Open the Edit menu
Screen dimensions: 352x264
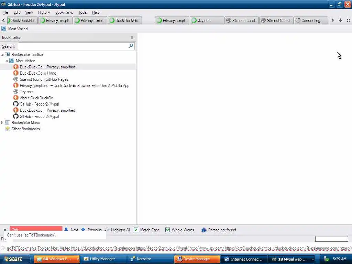coord(16,12)
